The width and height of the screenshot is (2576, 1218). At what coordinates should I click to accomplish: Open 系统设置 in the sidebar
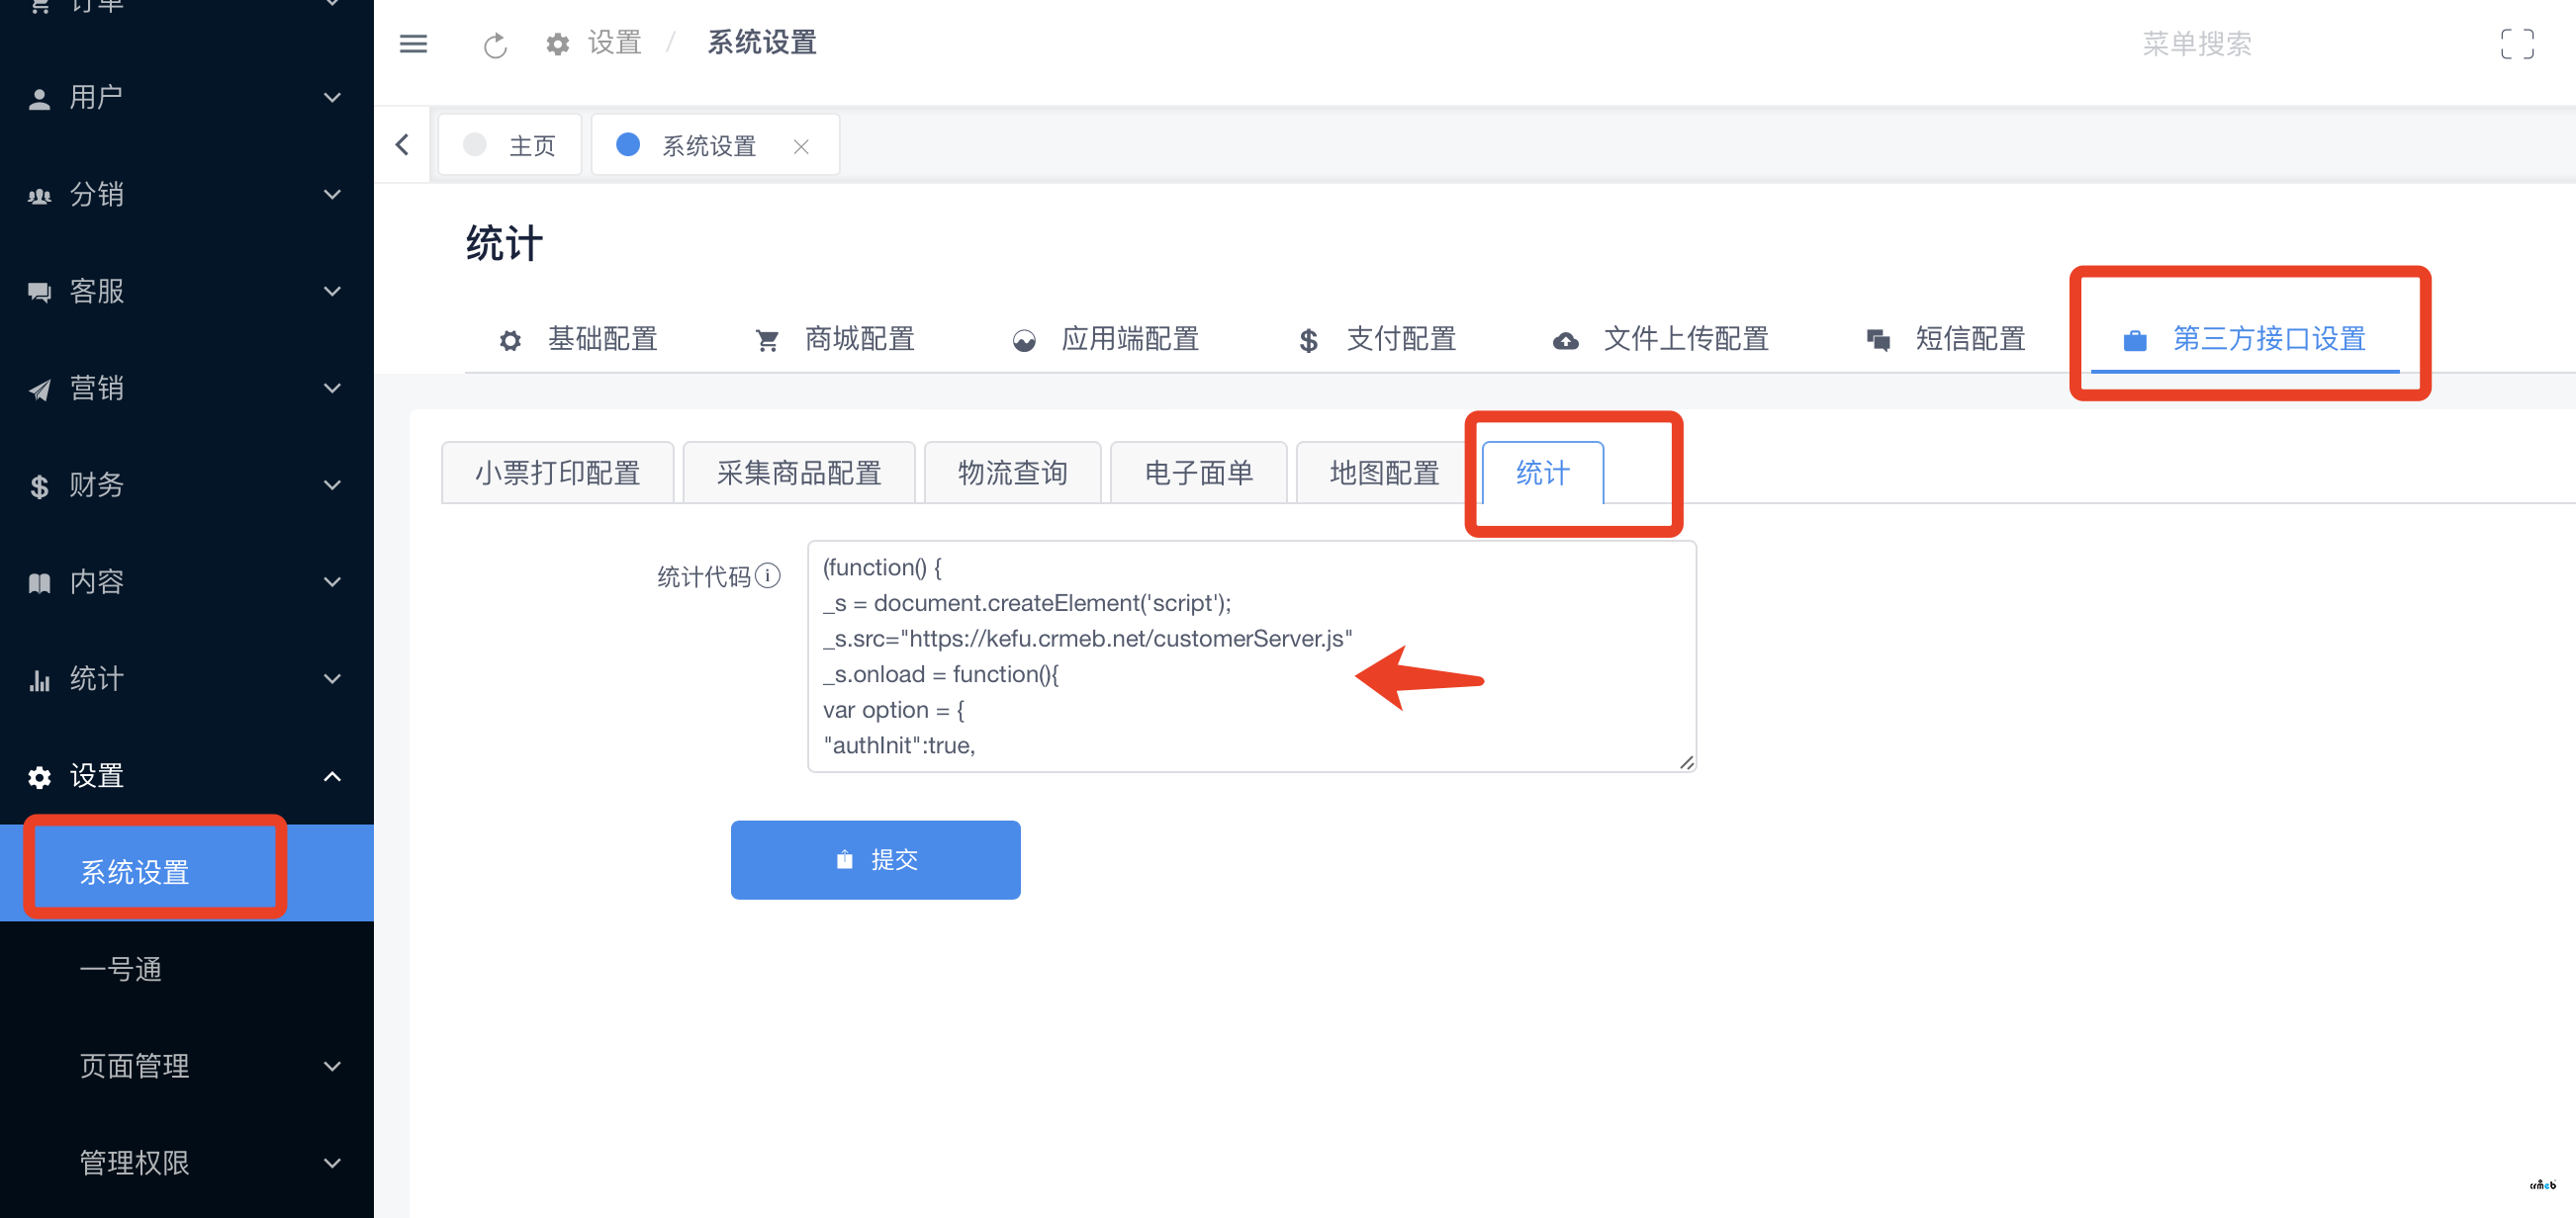[x=187, y=872]
